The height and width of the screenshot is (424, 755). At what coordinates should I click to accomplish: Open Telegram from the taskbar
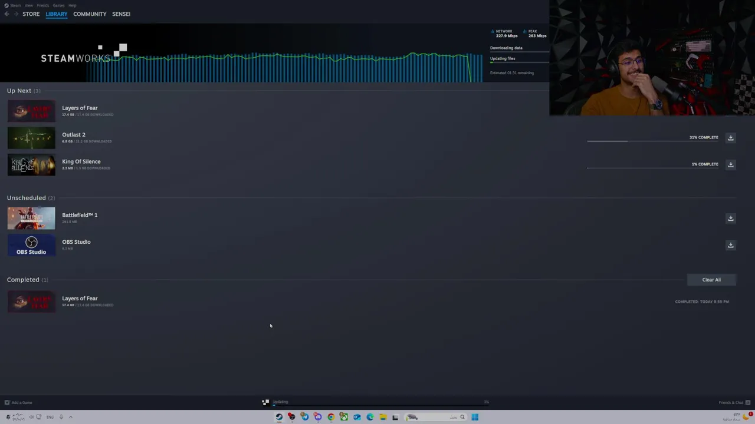(x=305, y=417)
